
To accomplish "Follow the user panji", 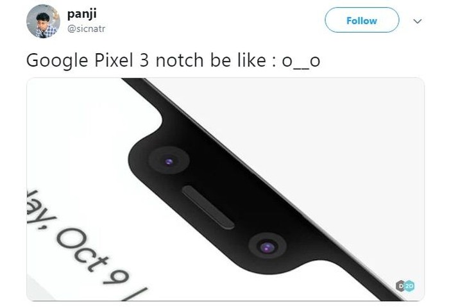I will (x=362, y=20).
